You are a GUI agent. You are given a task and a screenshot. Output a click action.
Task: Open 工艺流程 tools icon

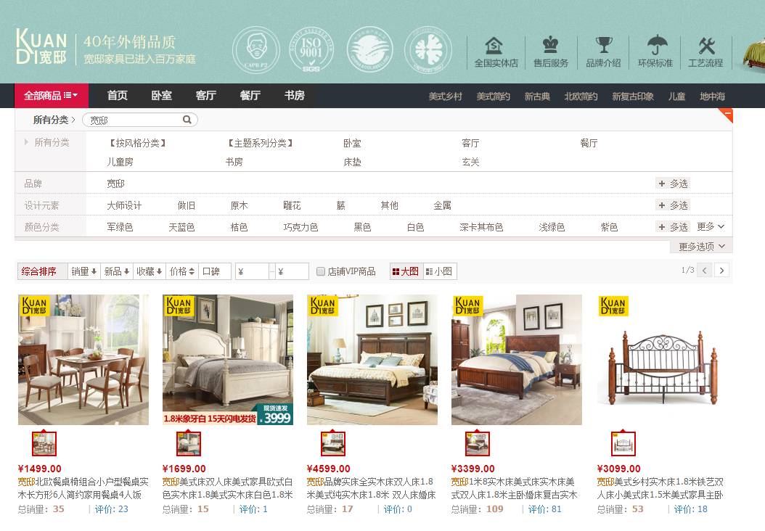(x=706, y=46)
